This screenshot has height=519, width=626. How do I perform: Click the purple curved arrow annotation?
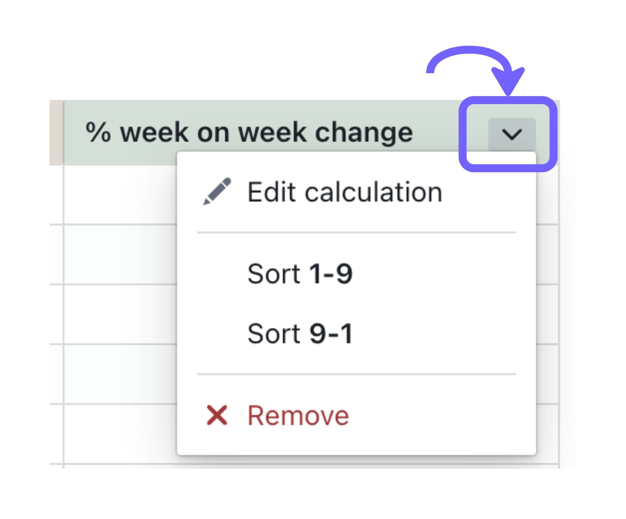point(475,70)
